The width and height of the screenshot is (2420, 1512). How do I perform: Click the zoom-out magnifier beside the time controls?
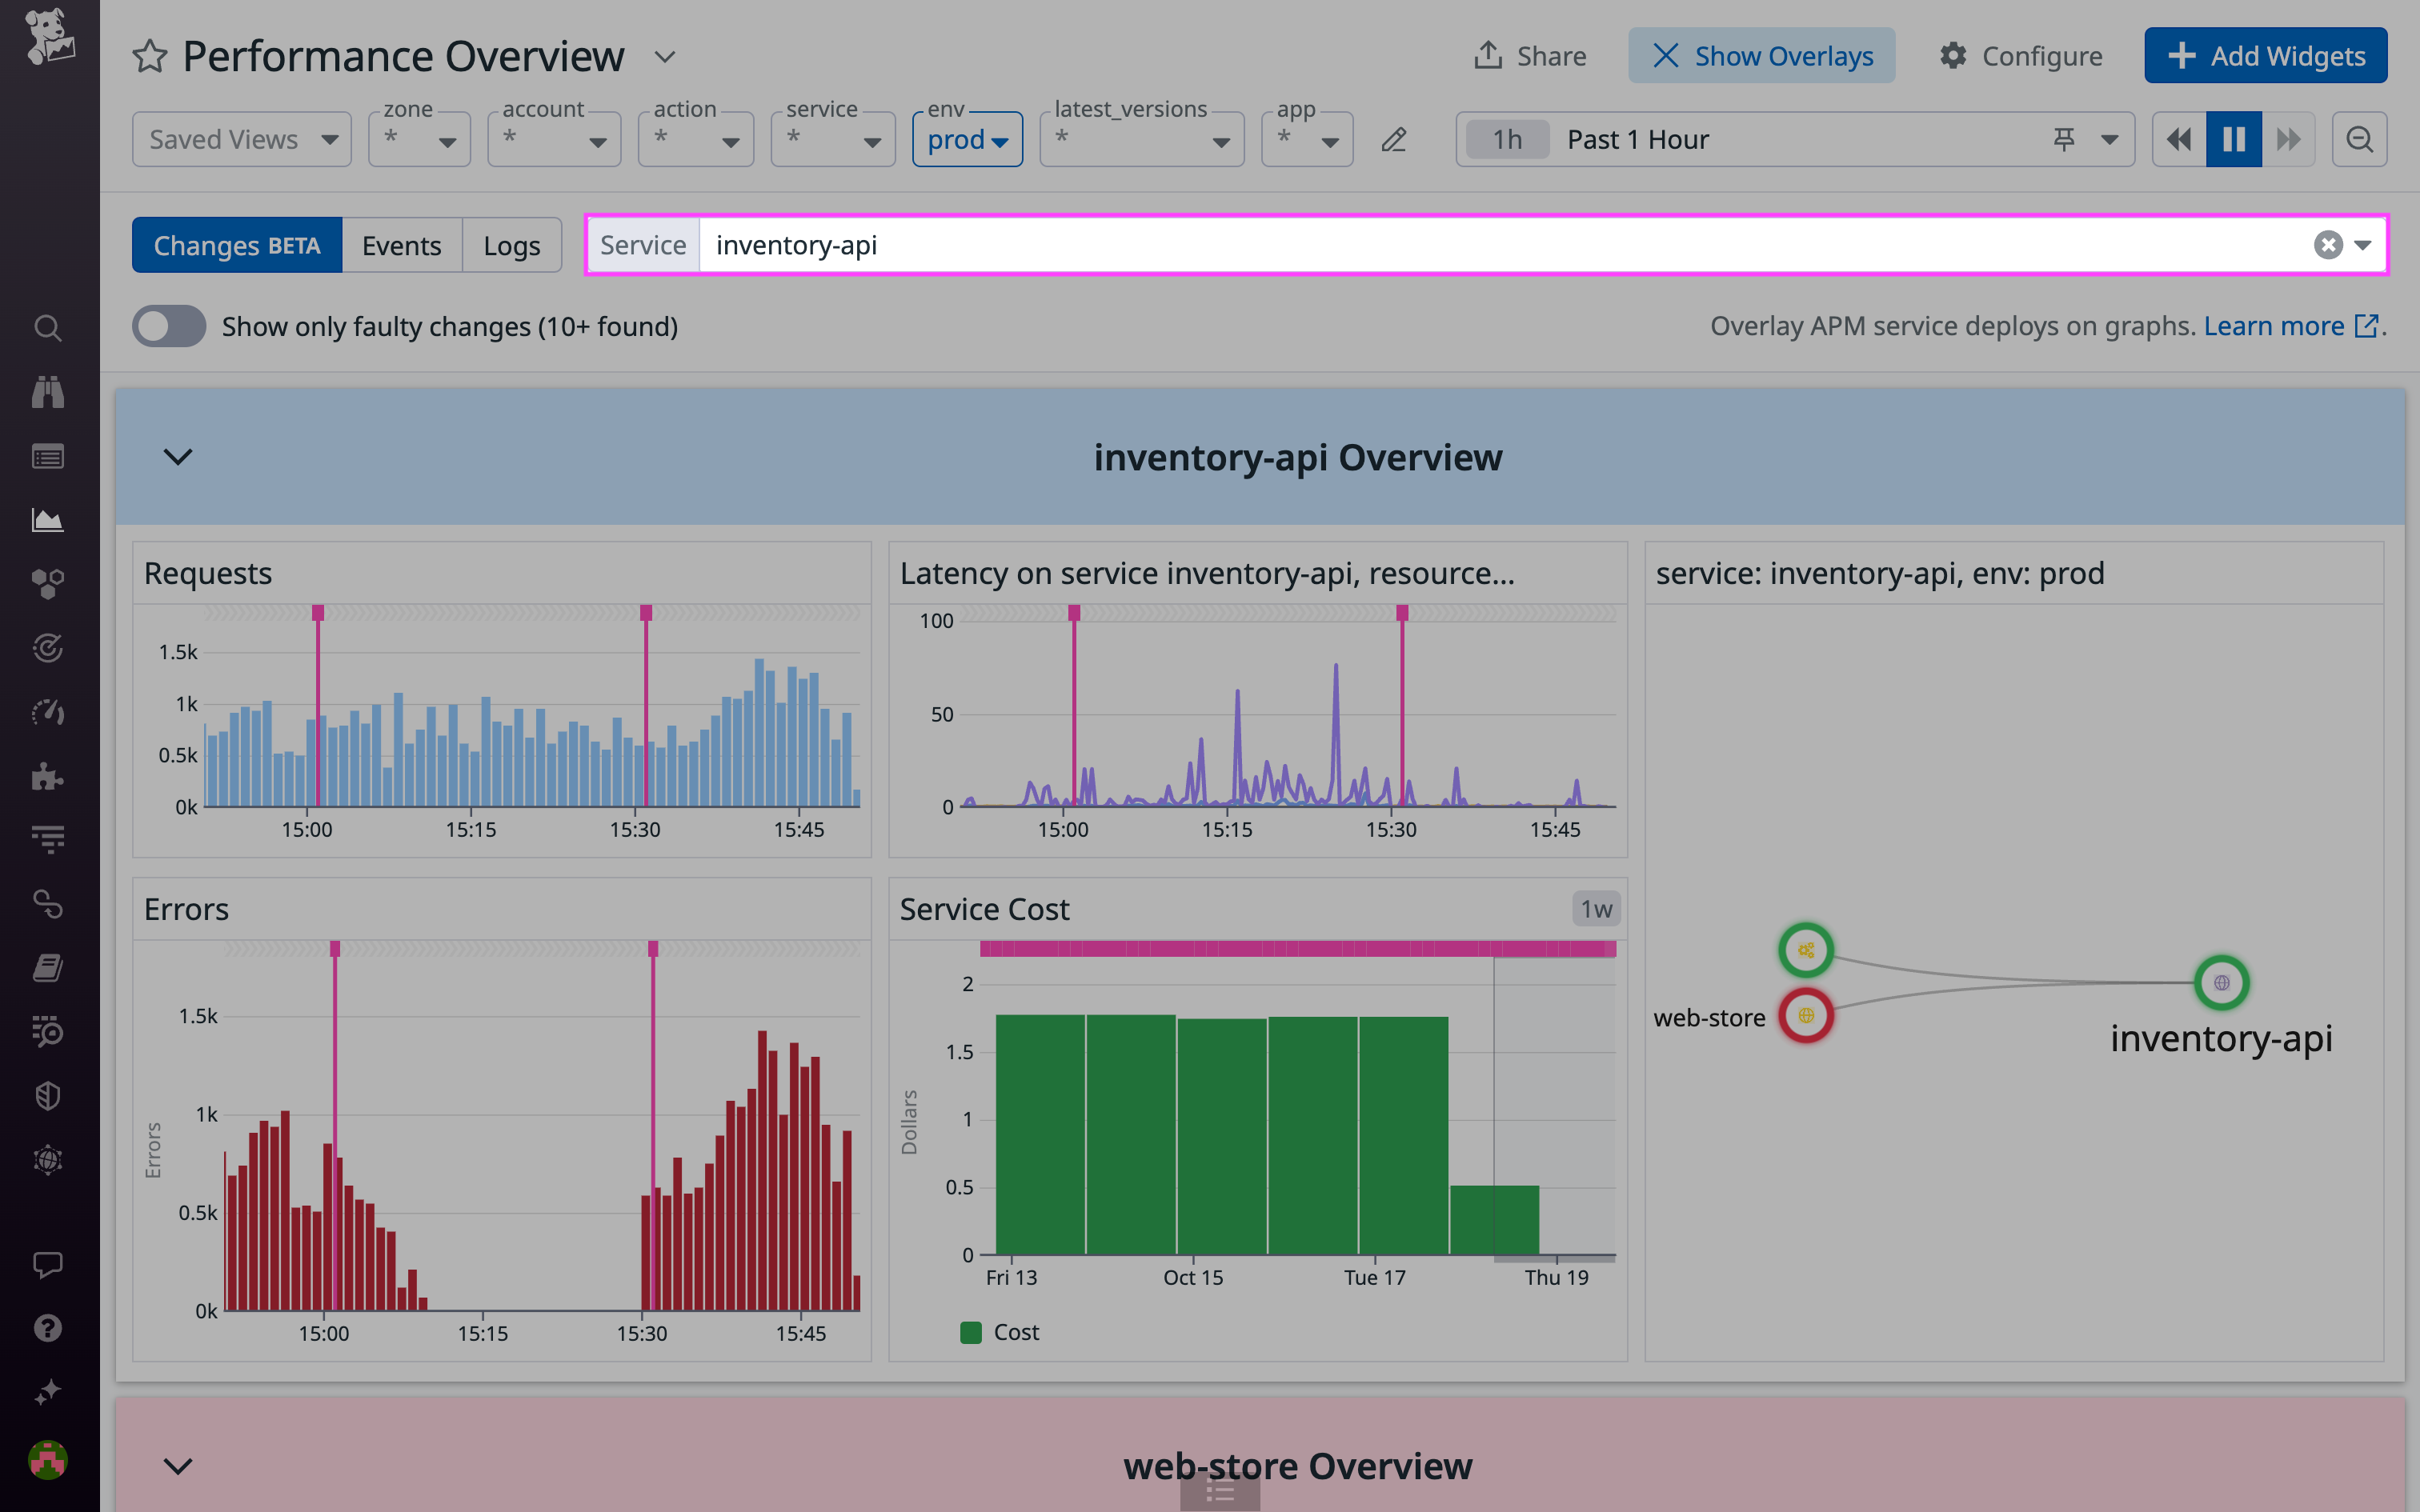click(x=2359, y=139)
